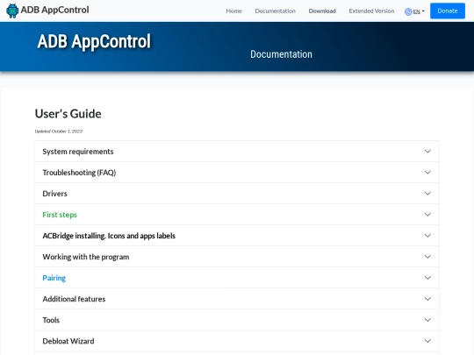The height and width of the screenshot is (355, 474).
Task: Click the chevron on First steps row
Action: 427,215
